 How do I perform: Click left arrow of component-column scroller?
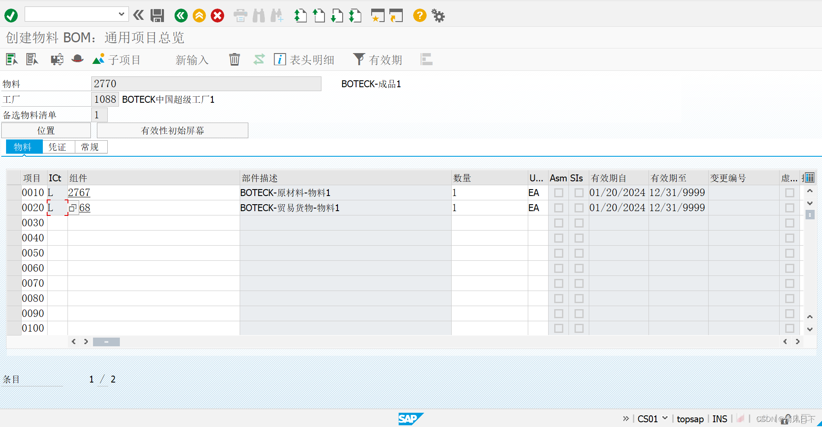74,342
